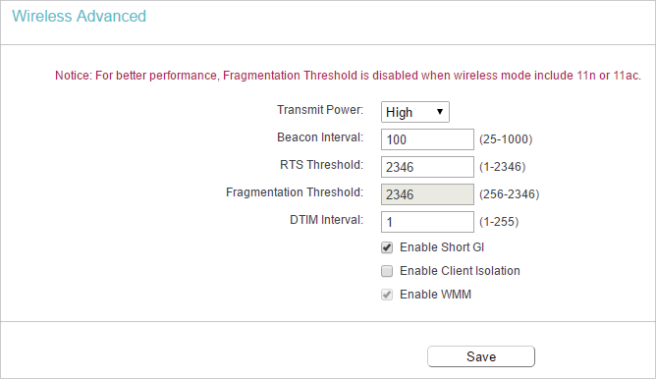Click the DTIM Interval label
The height and width of the screenshot is (379, 656).
click(327, 220)
